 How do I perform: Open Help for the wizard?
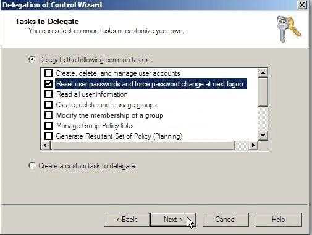[x=279, y=220]
